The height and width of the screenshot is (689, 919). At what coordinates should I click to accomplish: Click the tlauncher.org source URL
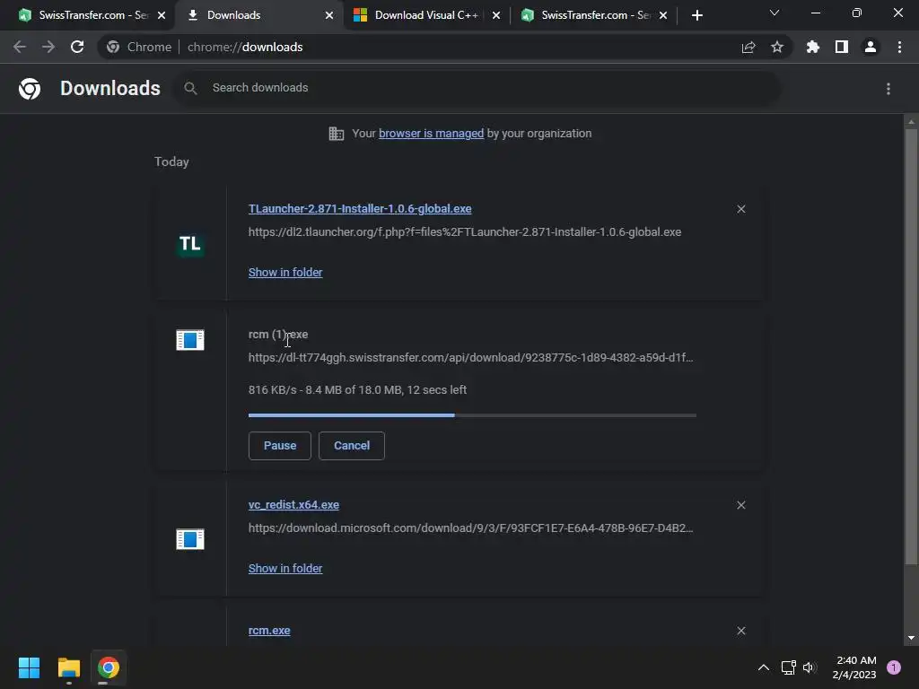(465, 232)
